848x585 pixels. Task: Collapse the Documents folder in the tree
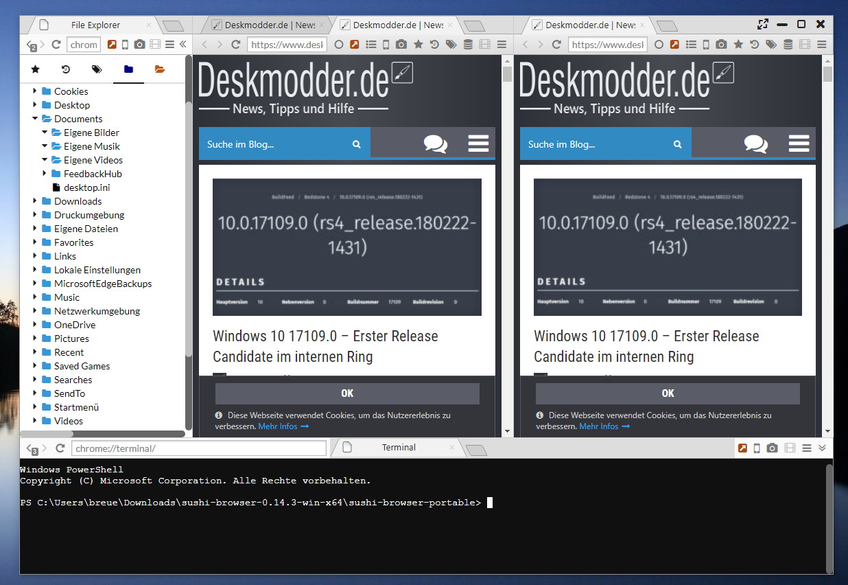pos(35,119)
